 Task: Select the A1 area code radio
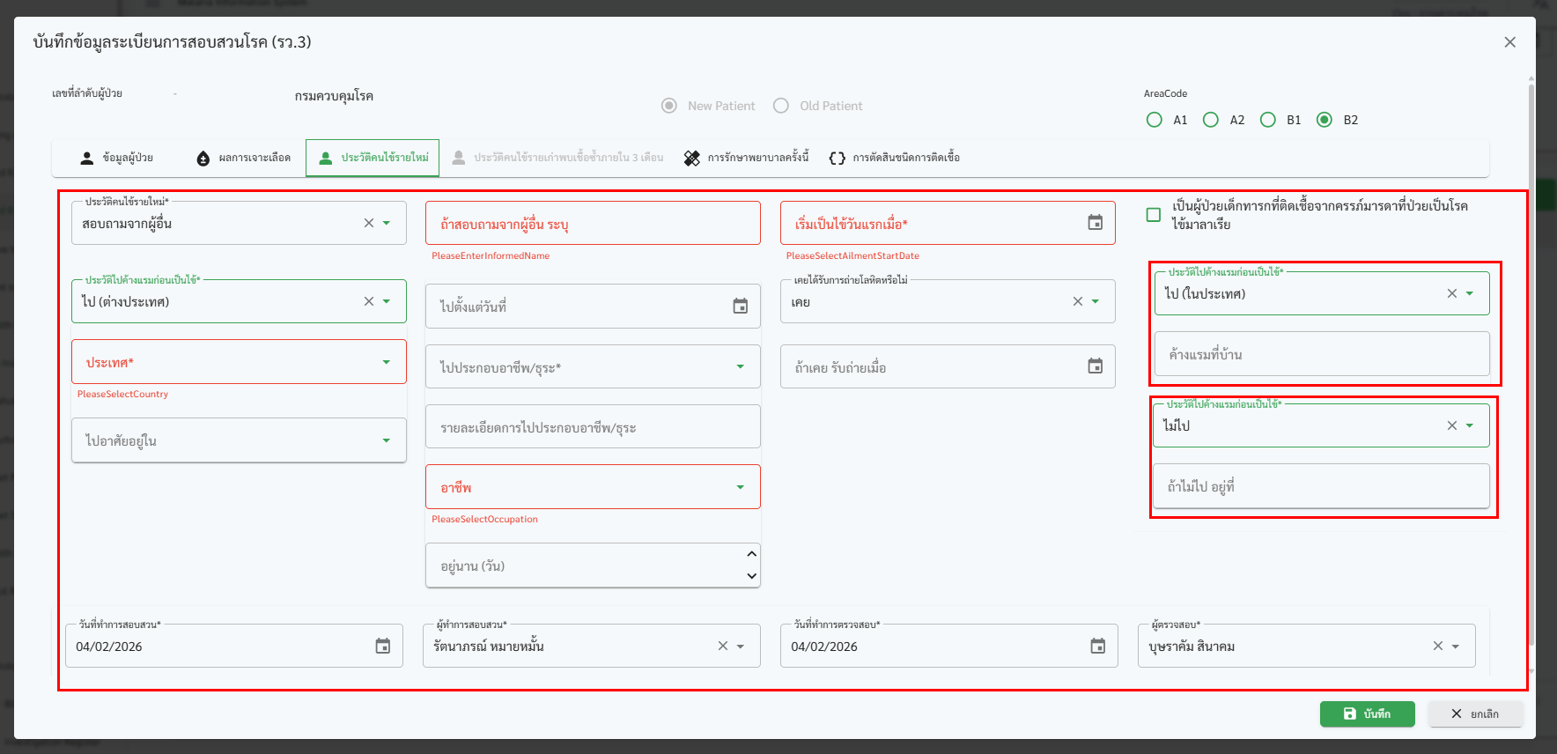[1154, 120]
